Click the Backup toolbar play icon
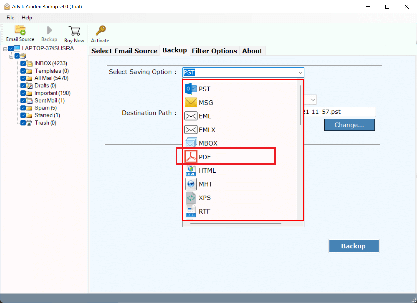This screenshot has width=417, height=303. pos(49,30)
